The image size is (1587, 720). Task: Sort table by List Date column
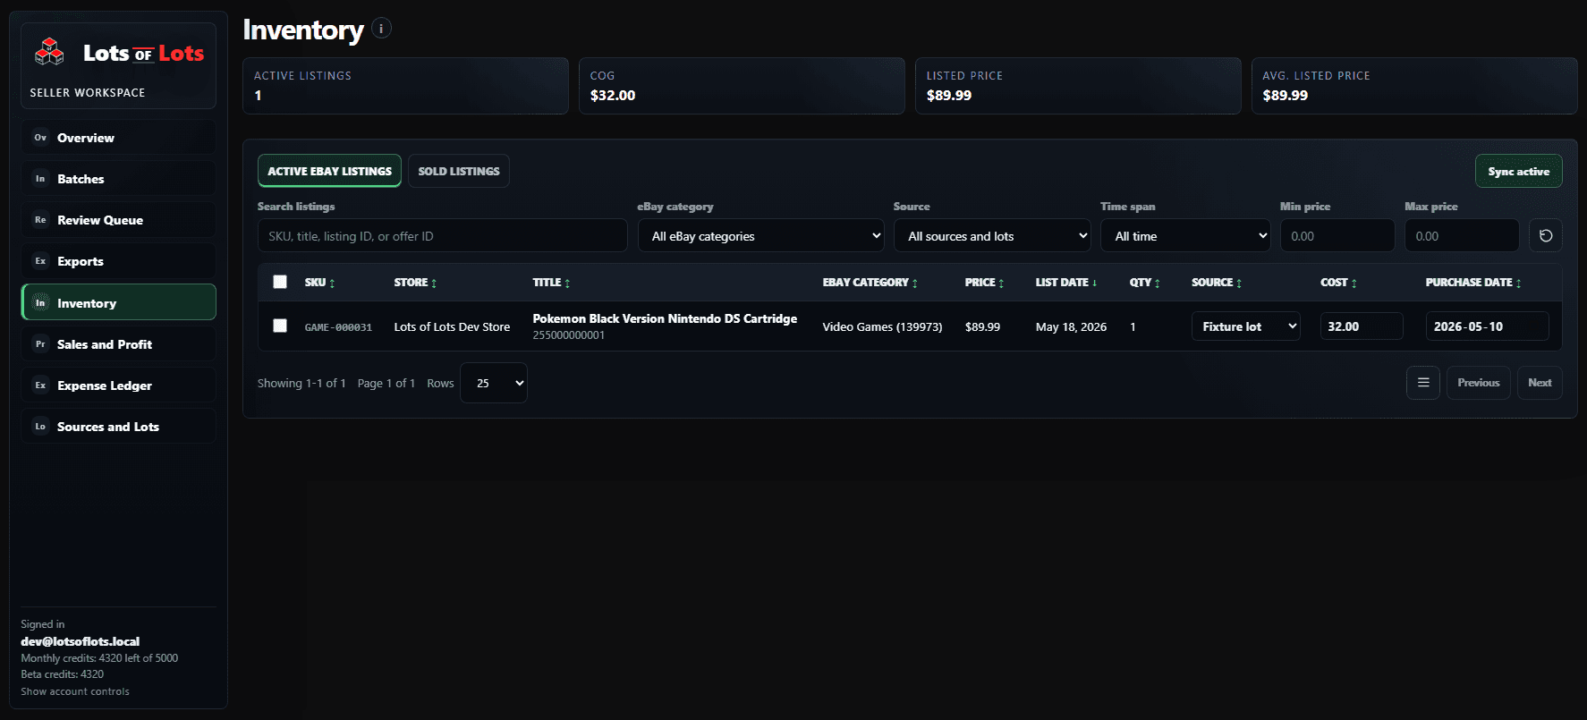click(1065, 283)
